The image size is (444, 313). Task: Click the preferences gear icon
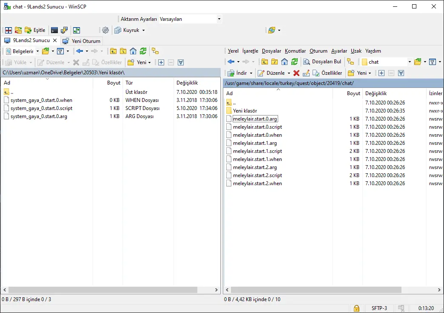tap(105, 30)
